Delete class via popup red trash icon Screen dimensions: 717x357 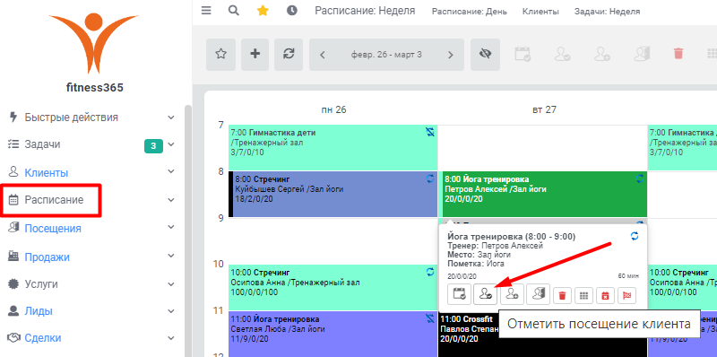[x=562, y=296]
